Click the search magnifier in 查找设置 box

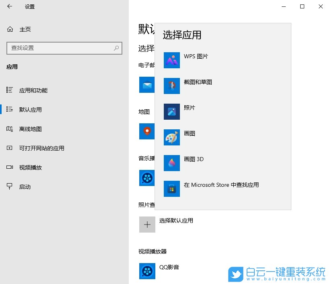[116, 48]
